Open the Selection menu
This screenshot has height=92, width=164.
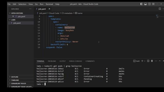22,4
